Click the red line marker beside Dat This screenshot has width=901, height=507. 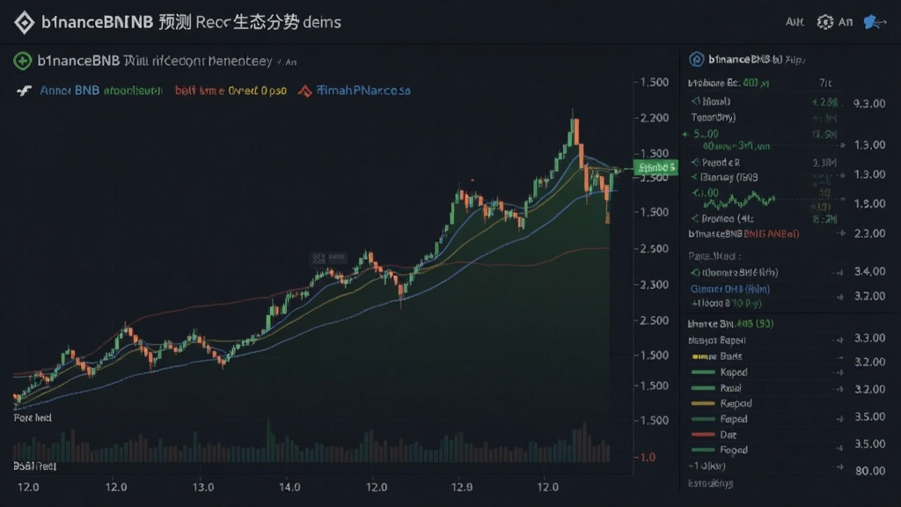coord(703,435)
